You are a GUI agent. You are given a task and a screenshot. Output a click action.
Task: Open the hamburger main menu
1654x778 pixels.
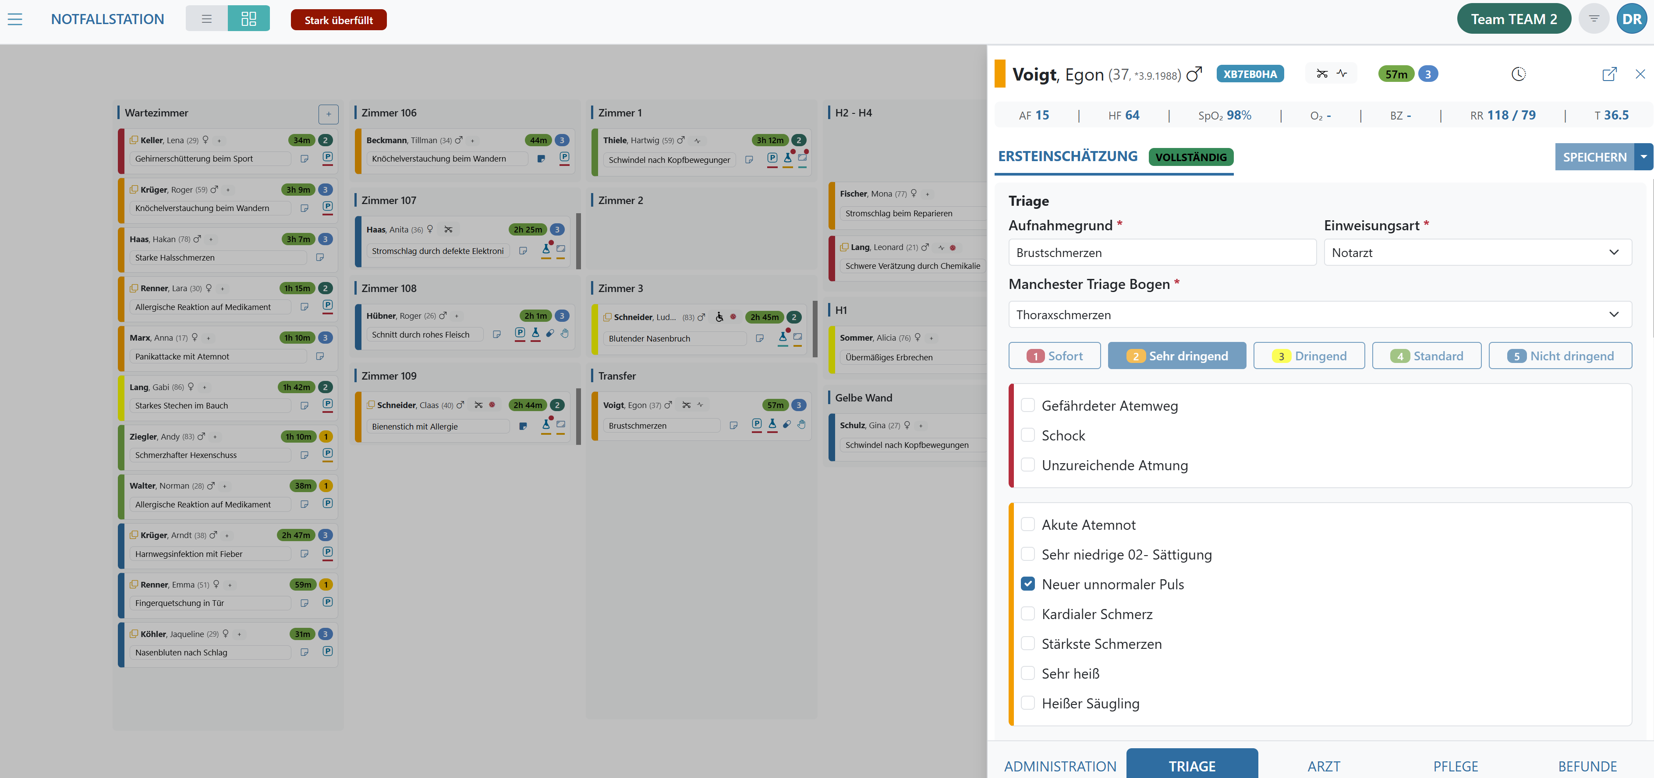pyautogui.click(x=15, y=19)
